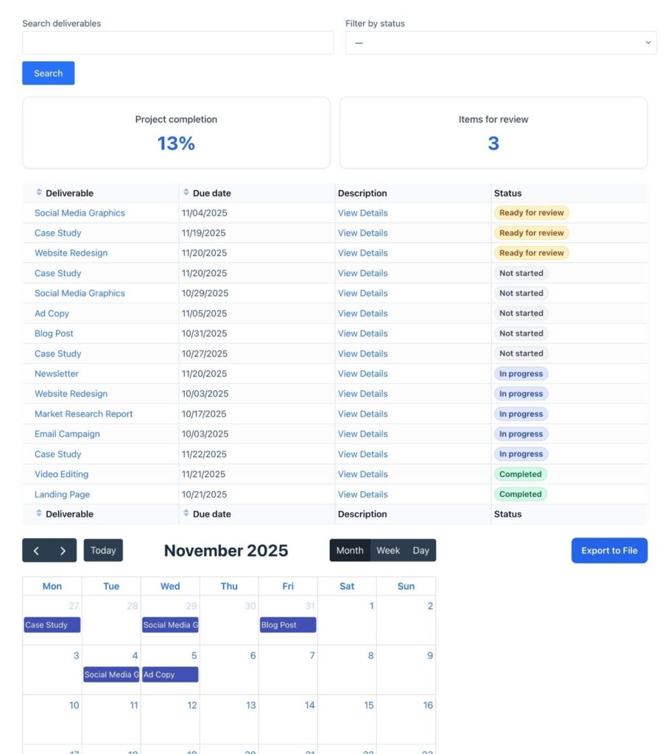Image resolution: width=670 pixels, height=754 pixels.
Task: Navigate to the next month with the right chevron
Action: 62,550
